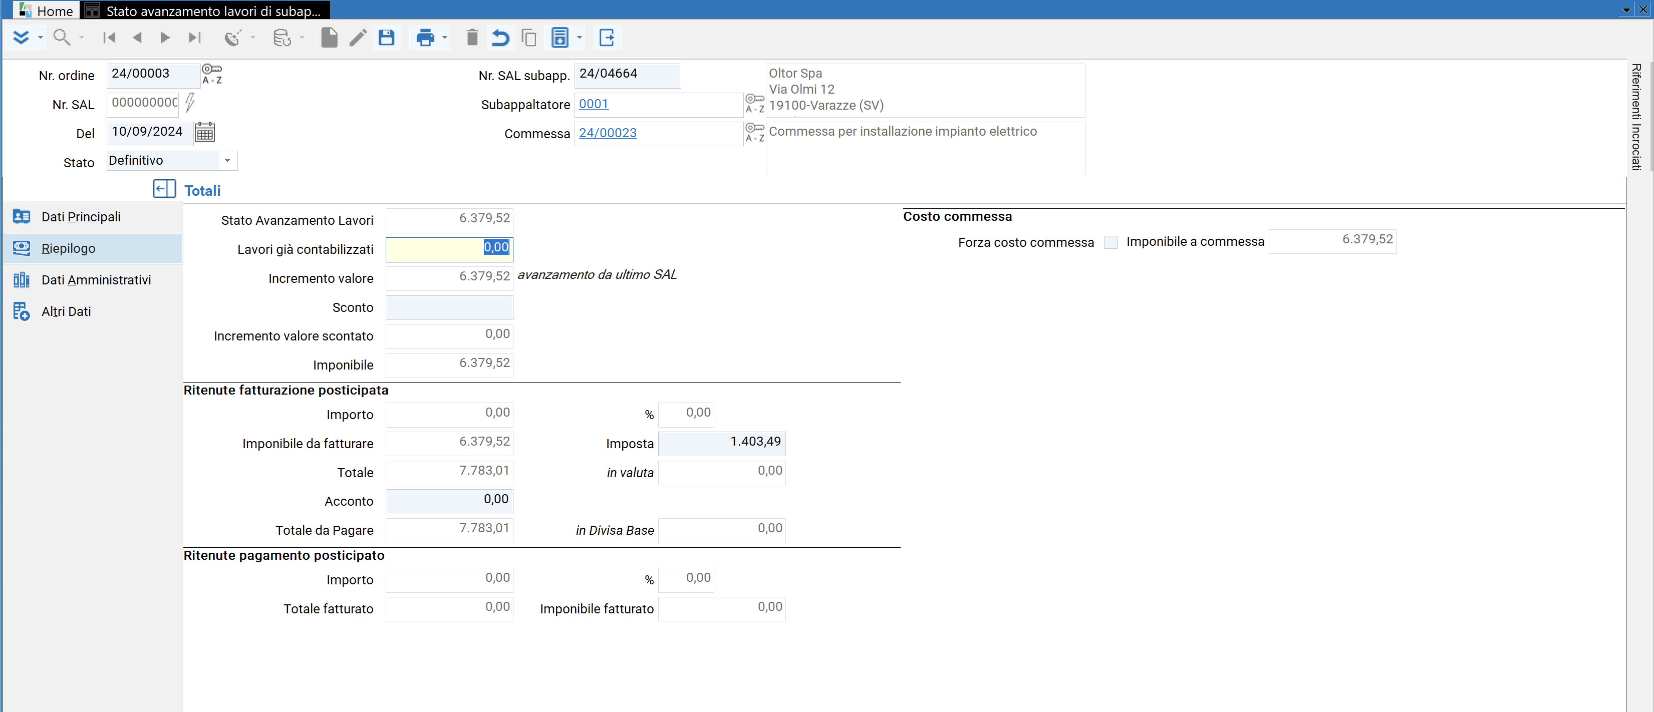The image size is (1654, 712).
Task: Open the dropdown beside the satellite dish icon
Action: tap(253, 38)
